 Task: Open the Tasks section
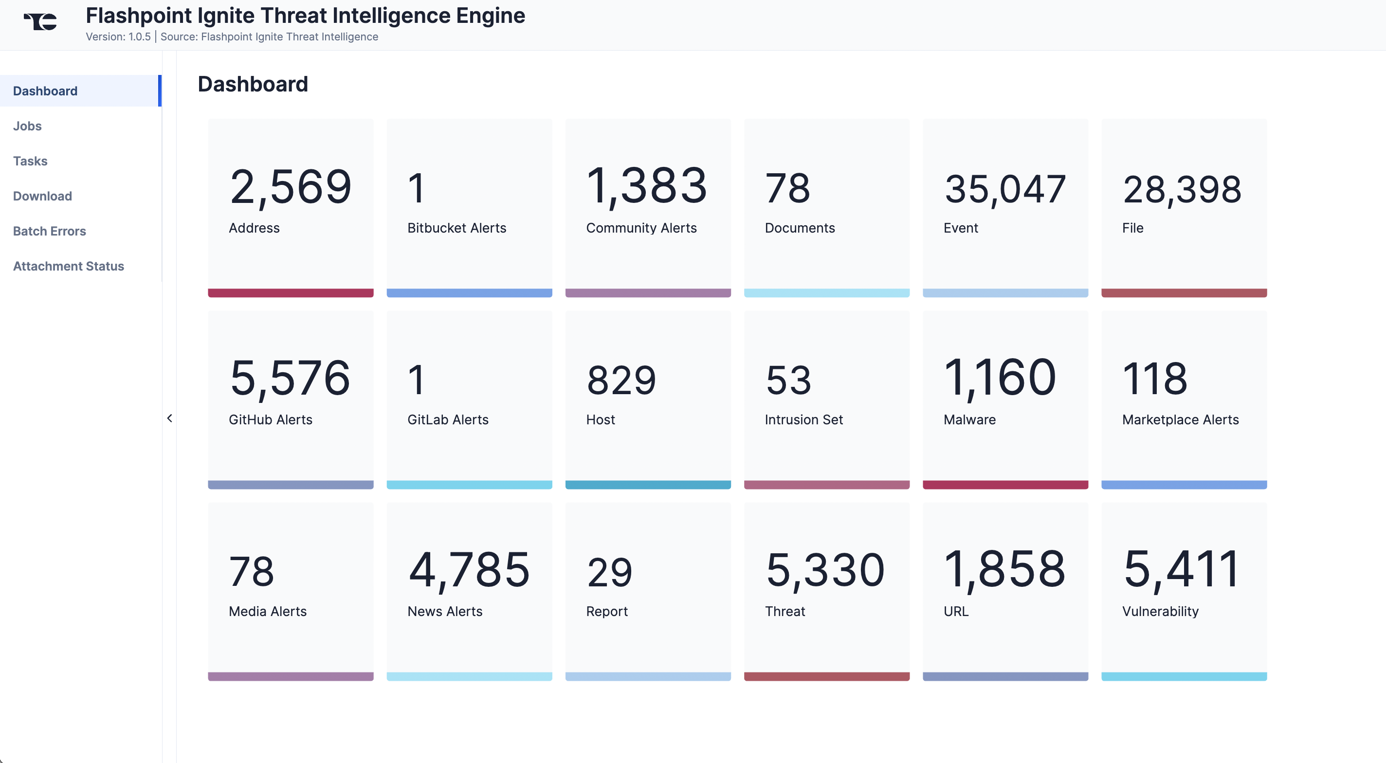30,161
